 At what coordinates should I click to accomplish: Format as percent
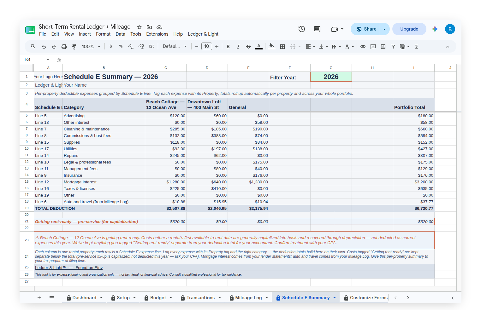pos(121,46)
